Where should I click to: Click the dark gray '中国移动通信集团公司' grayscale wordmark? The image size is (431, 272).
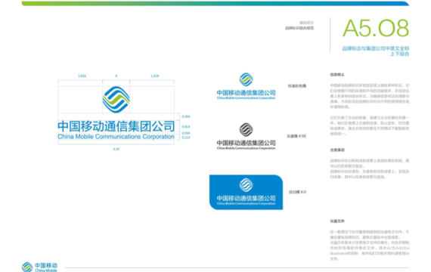click(x=246, y=143)
